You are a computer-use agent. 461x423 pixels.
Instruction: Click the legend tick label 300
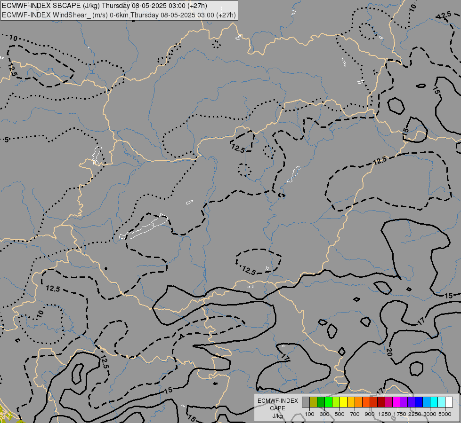pyautogui.click(x=324, y=414)
